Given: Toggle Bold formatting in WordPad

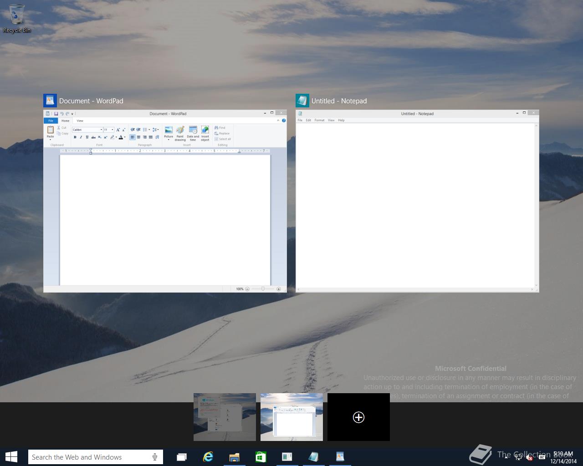Looking at the screenshot, I should pos(75,137).
